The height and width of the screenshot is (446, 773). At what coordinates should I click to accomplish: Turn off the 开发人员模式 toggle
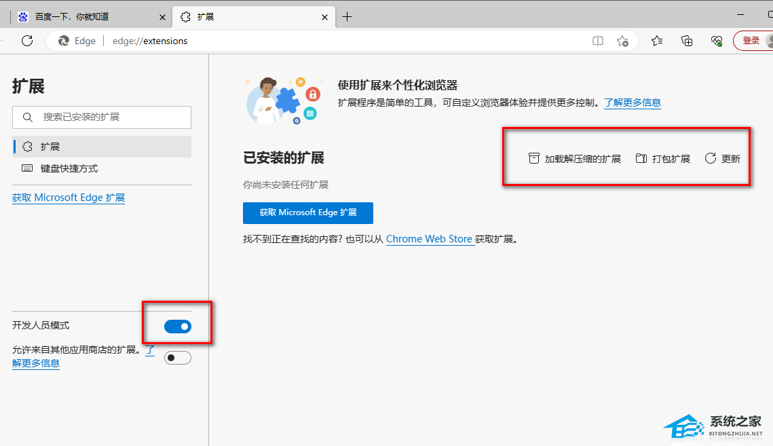178,326
